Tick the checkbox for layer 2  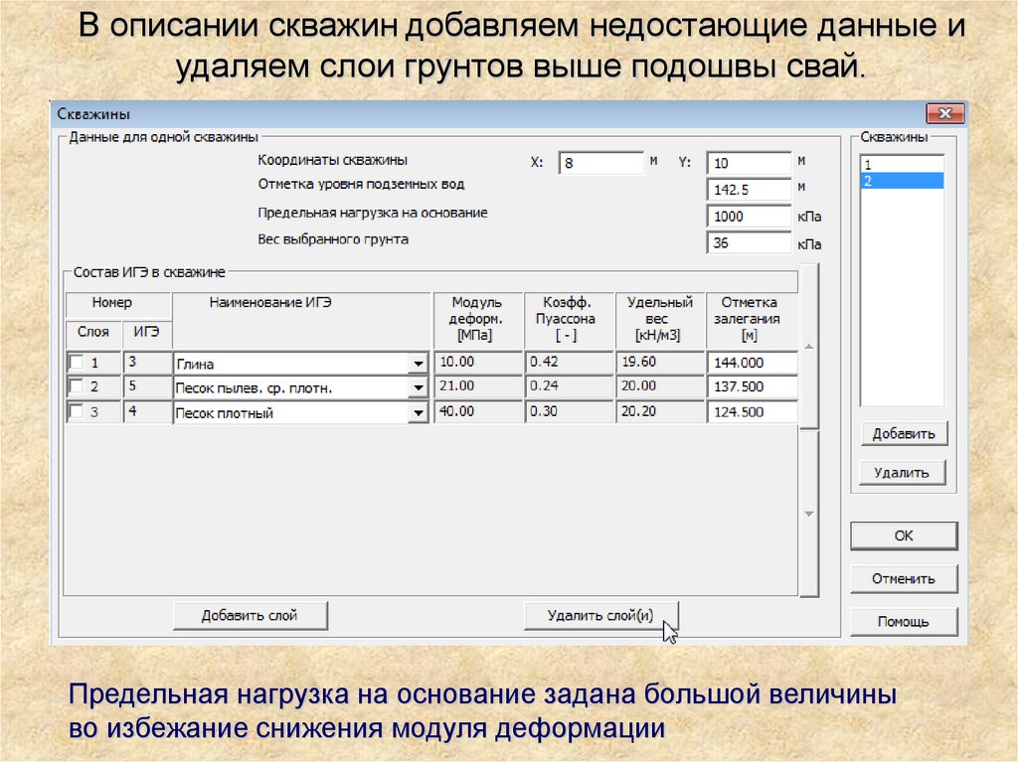[77, 386]
